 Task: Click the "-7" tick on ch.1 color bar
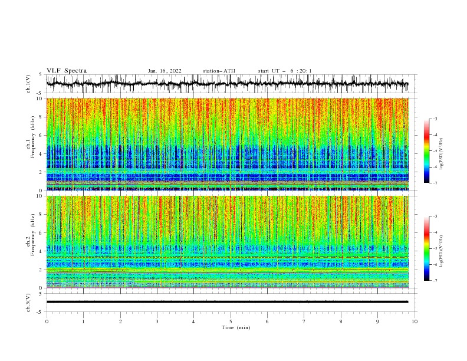pyautogui.click(x=435, y=183)
